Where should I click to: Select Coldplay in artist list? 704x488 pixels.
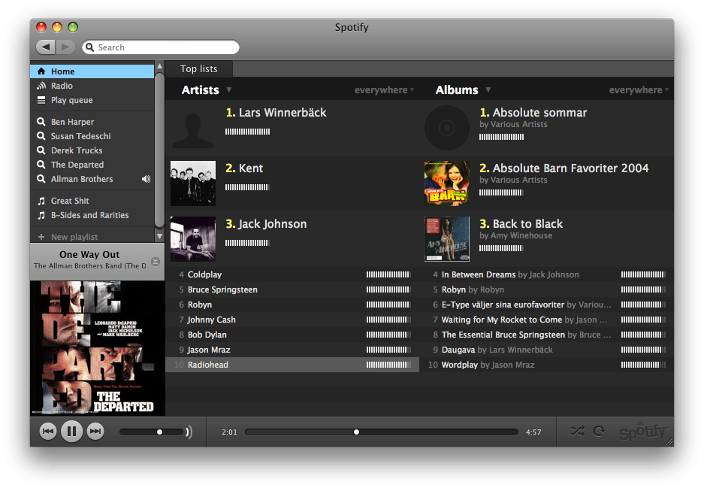tap(292, 274)
